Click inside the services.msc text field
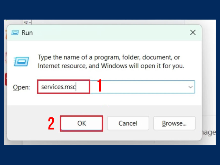Screen dimensions: 220x165 click(63, 87)
